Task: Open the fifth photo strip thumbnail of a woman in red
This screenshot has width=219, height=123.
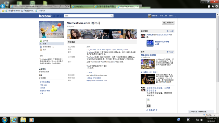Action: click(130, 34)
